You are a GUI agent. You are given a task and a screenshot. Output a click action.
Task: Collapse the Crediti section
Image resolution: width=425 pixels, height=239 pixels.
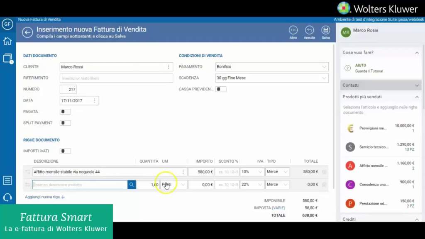(417, 219)
